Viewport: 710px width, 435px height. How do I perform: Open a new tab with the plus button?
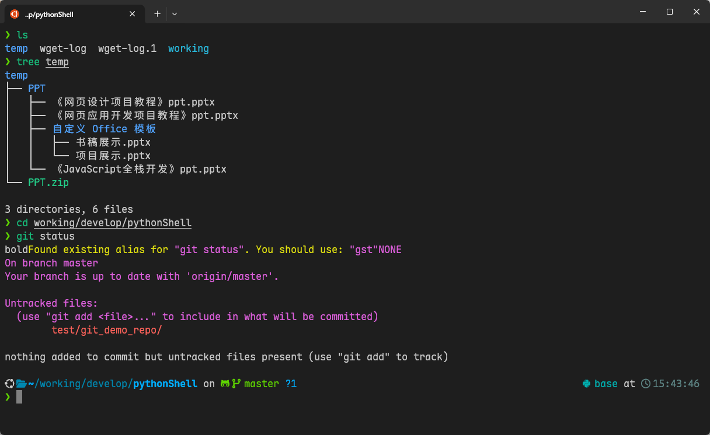(x=157, y=13)
